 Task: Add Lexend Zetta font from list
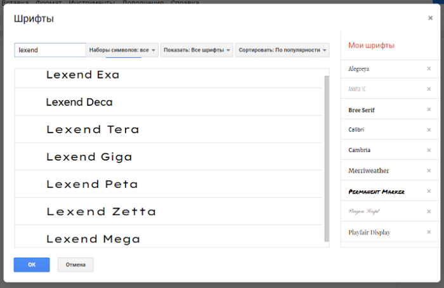coord(101,211)
